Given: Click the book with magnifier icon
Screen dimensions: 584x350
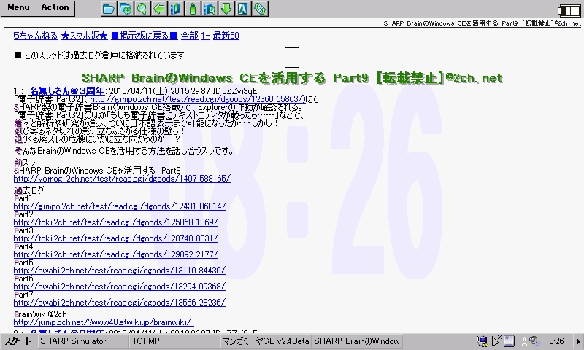Looking at the screenshot, I should tap(210, 9).
